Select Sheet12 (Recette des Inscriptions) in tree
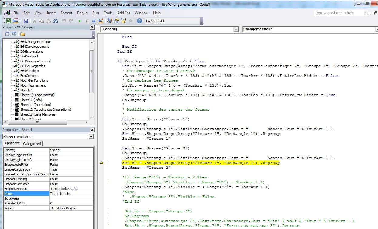 (45, 110)
